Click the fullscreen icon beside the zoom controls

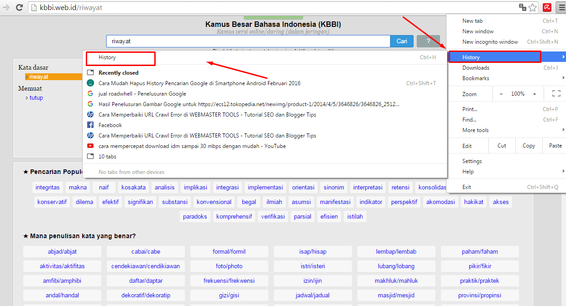tap(556, 93)
